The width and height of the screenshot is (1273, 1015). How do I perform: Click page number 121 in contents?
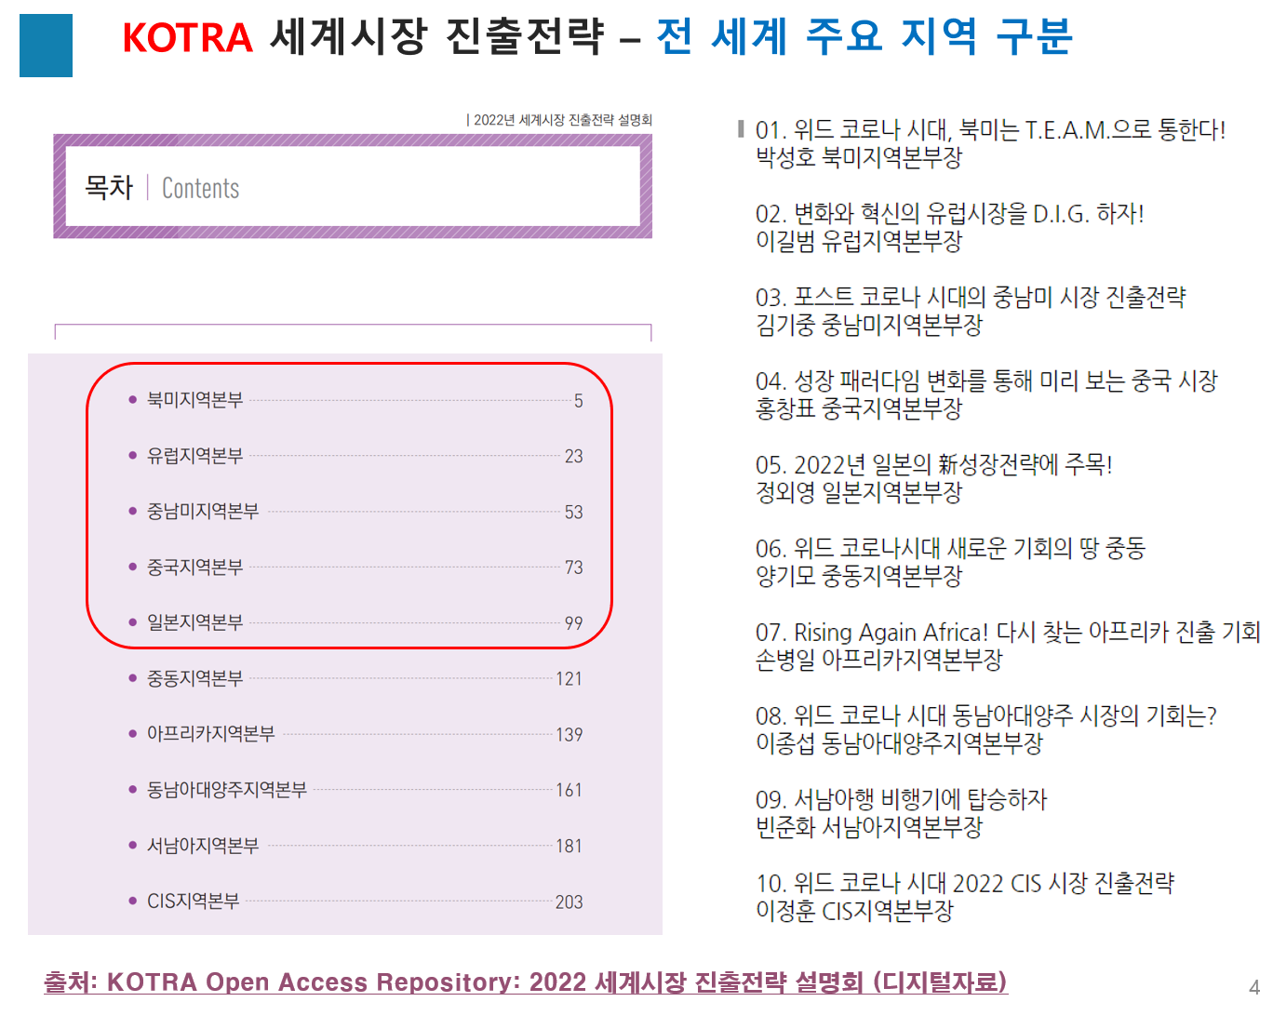(569, 679)
